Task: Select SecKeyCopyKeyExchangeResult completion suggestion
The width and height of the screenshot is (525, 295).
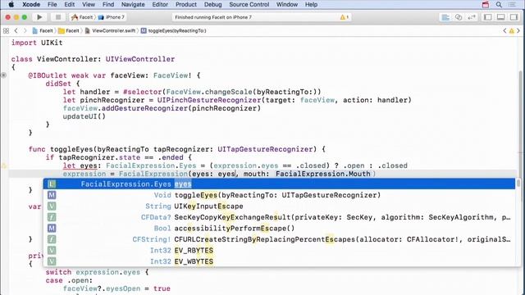Action: coord(279,217)
